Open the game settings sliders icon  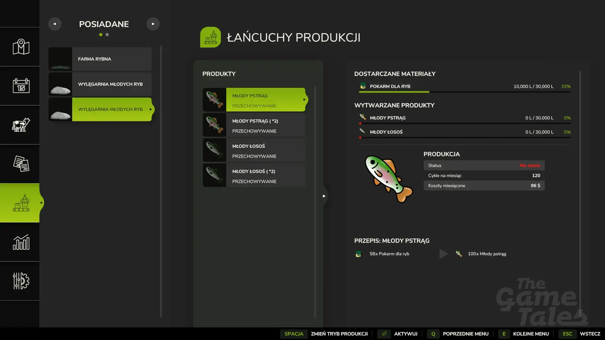click(x=21, y=281)
